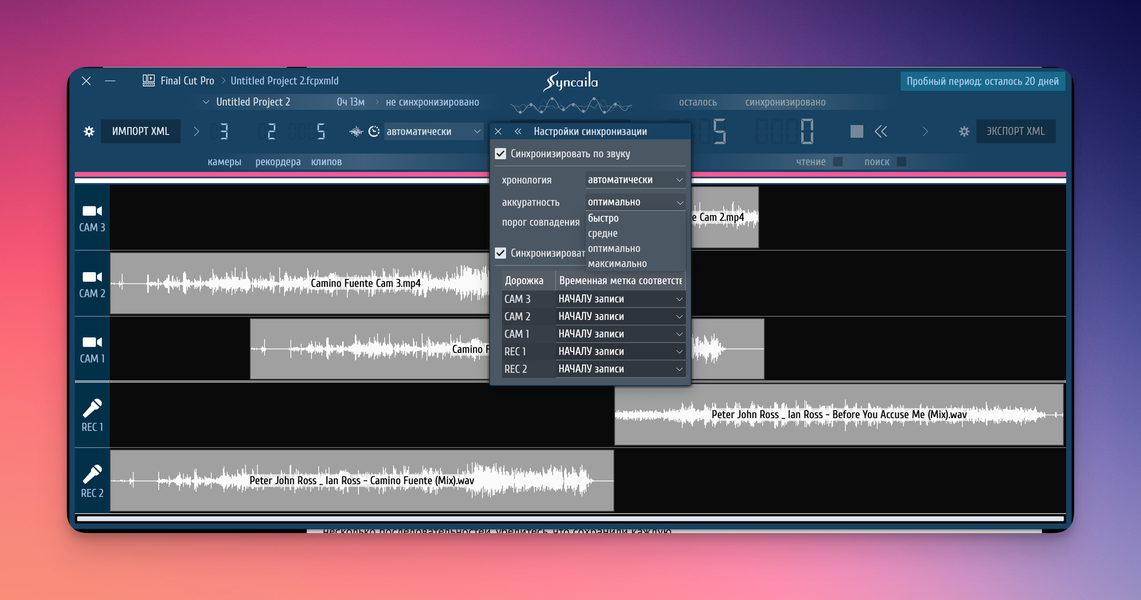
Task: Collapse sync settings with the double-arrow icon
Action: point(518,131)
